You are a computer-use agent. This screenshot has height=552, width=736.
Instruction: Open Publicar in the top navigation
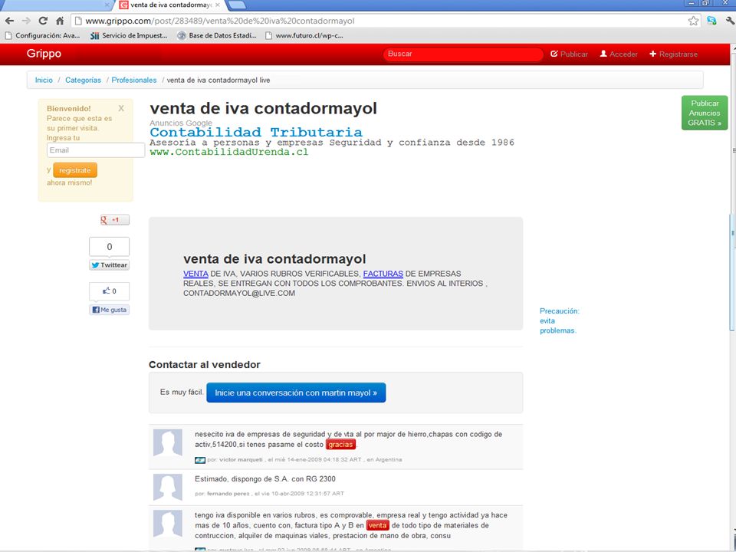click(569, 54)
